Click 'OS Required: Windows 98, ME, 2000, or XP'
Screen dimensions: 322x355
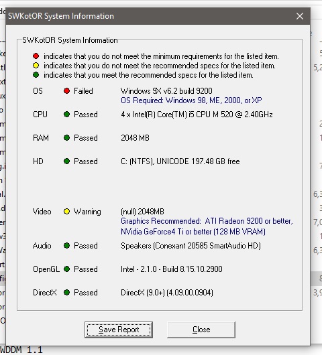(x=191, y=100)
